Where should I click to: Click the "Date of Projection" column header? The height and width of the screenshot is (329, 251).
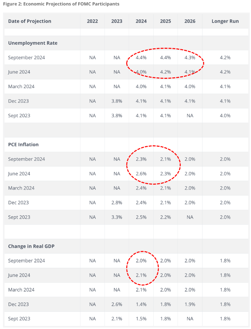[x=29, y=21]
